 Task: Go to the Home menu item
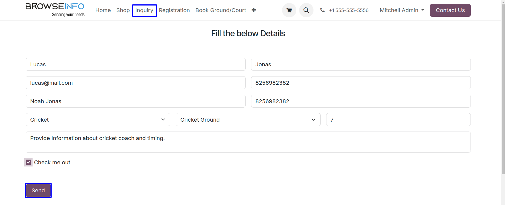coord(103,10)
